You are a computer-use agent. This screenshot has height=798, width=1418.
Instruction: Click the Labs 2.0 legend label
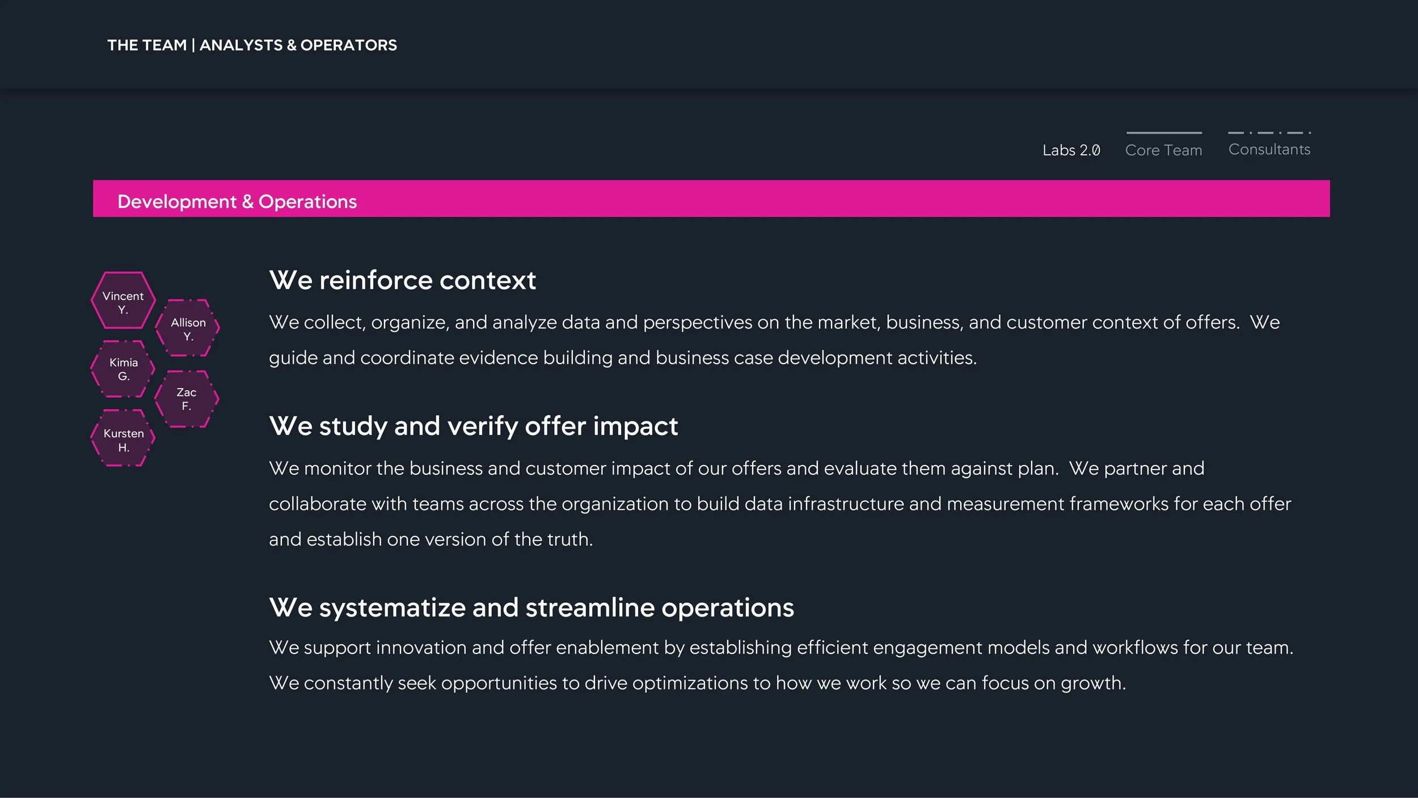1071,150
